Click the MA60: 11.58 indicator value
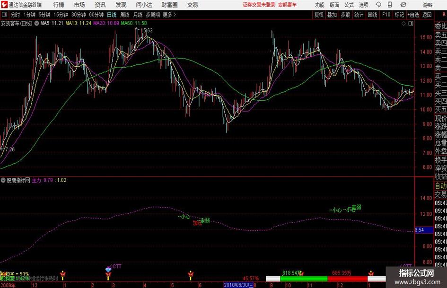The image size is (447, 288). coord(134,23)
